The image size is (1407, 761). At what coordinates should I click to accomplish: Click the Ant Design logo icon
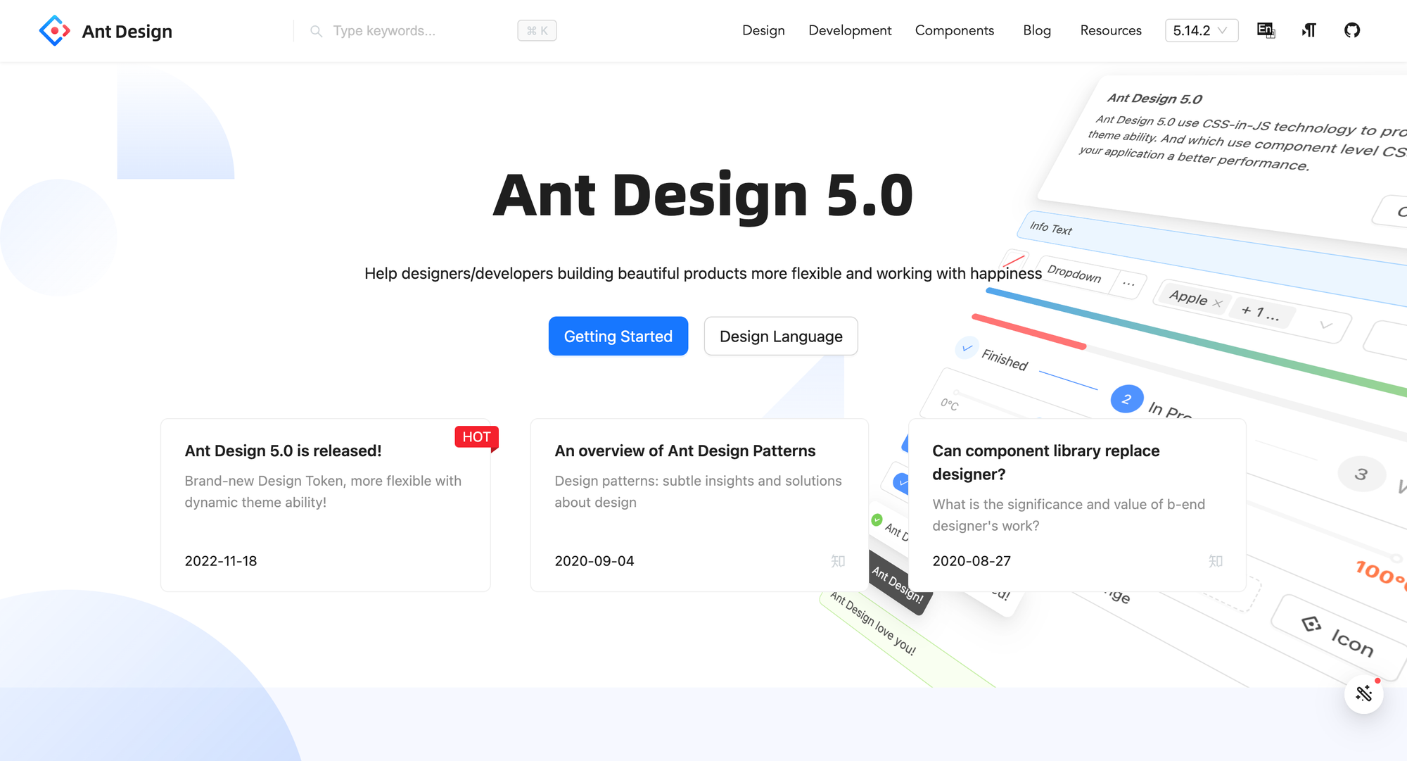click(54, 31)
